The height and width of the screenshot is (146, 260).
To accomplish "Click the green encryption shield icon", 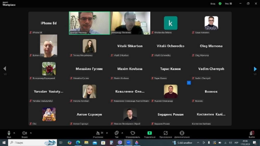I will tap(220, 3).
